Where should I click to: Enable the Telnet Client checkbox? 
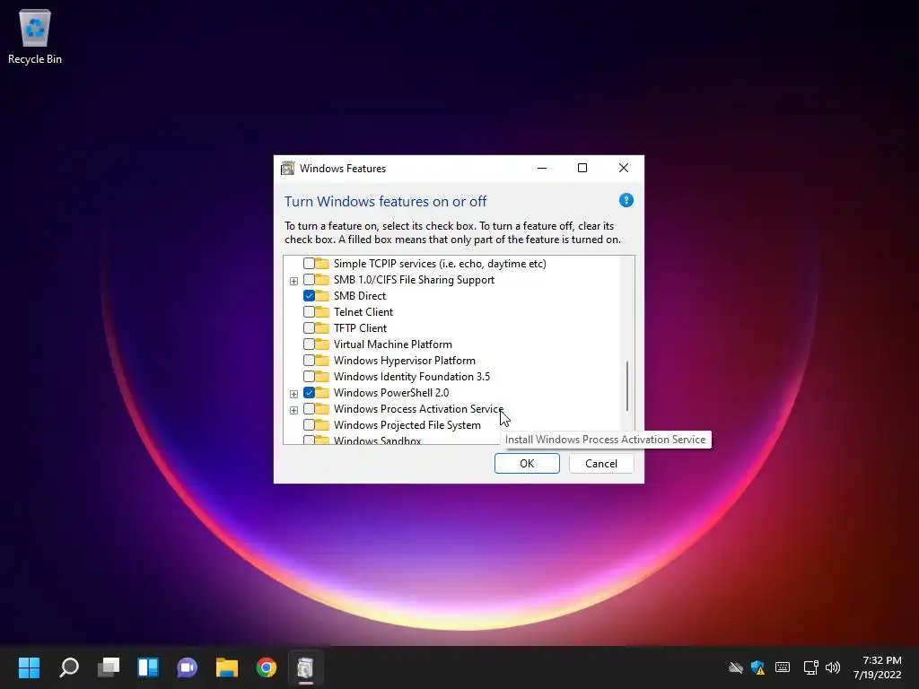(309, 311)
